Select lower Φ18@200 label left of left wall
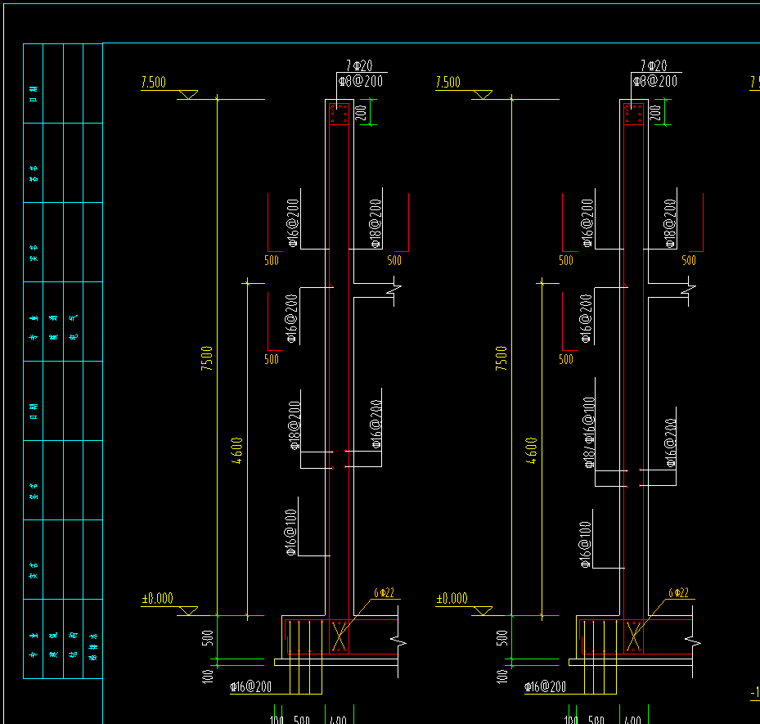The width and height of the screenshot is (760, 724). click(x=295, y=425)
